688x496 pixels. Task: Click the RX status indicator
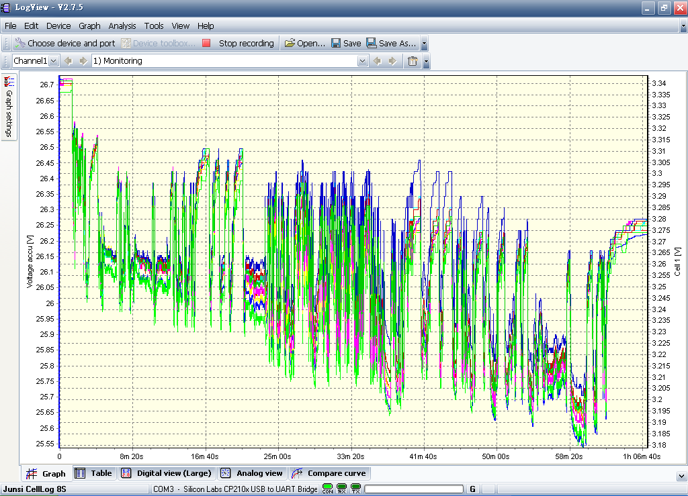[x=342, y=489]
